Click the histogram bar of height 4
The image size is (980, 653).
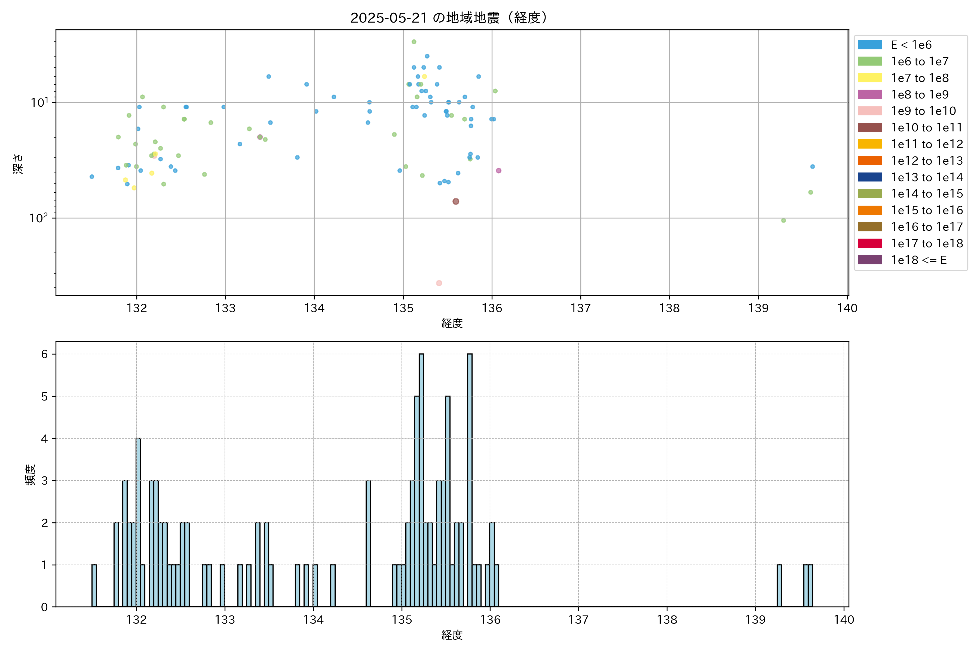click(138, 522)
